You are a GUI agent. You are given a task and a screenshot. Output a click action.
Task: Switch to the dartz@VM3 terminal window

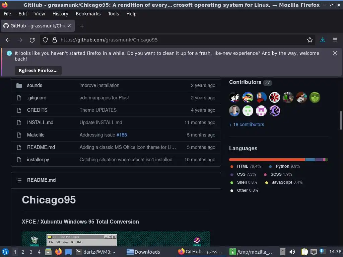pyautogui.click(x=96, y=252)
